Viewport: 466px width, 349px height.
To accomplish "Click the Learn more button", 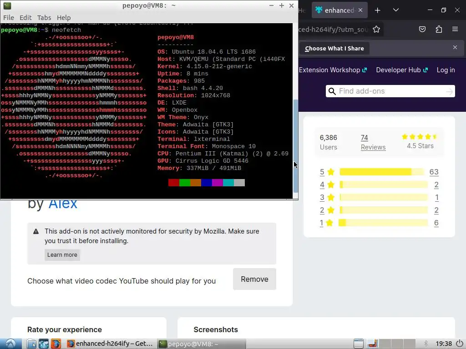I will click(x=62, y=254).
